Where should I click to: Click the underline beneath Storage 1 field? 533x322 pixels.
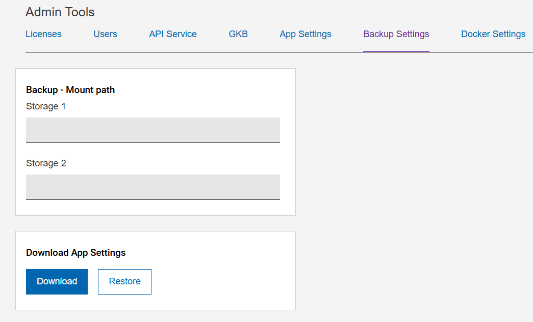(x=153, y=142)
